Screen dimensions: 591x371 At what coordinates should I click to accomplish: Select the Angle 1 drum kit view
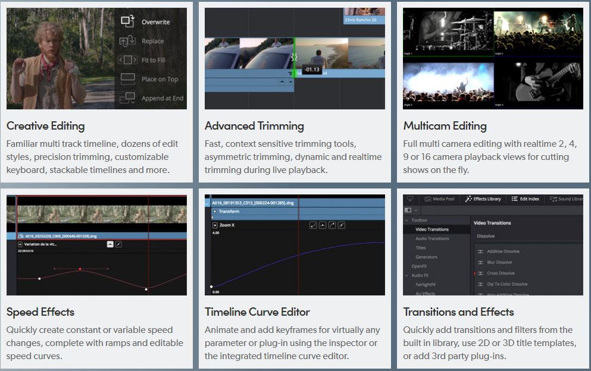448,33
